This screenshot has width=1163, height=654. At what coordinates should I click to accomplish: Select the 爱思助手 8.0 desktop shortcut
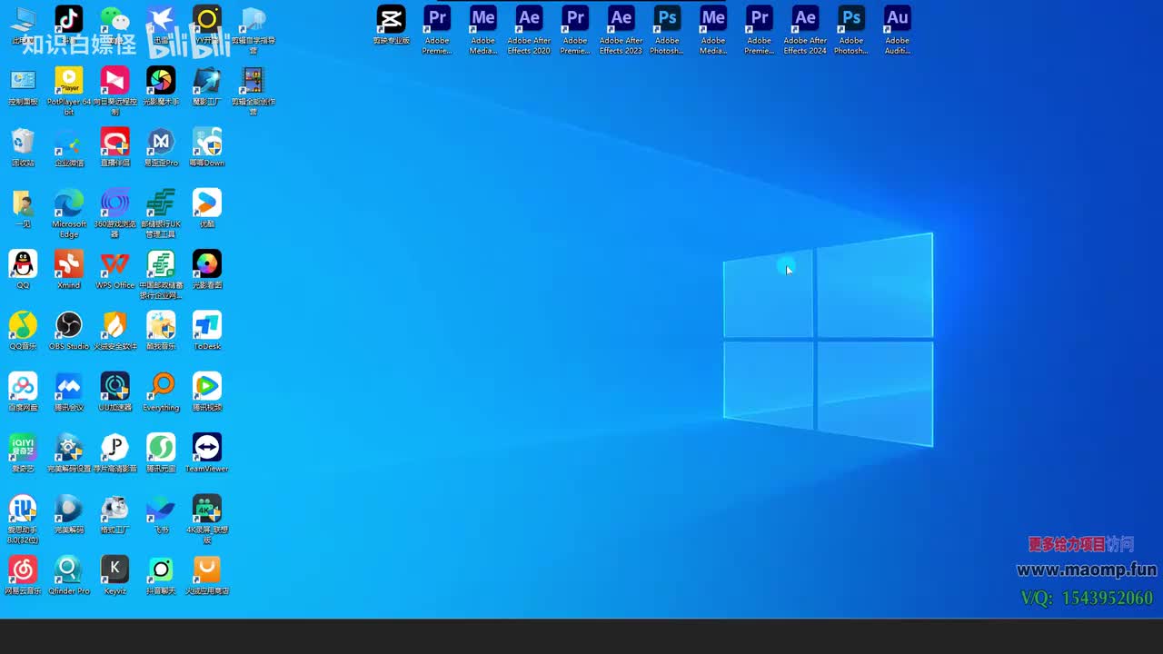[x=23, y=509]
